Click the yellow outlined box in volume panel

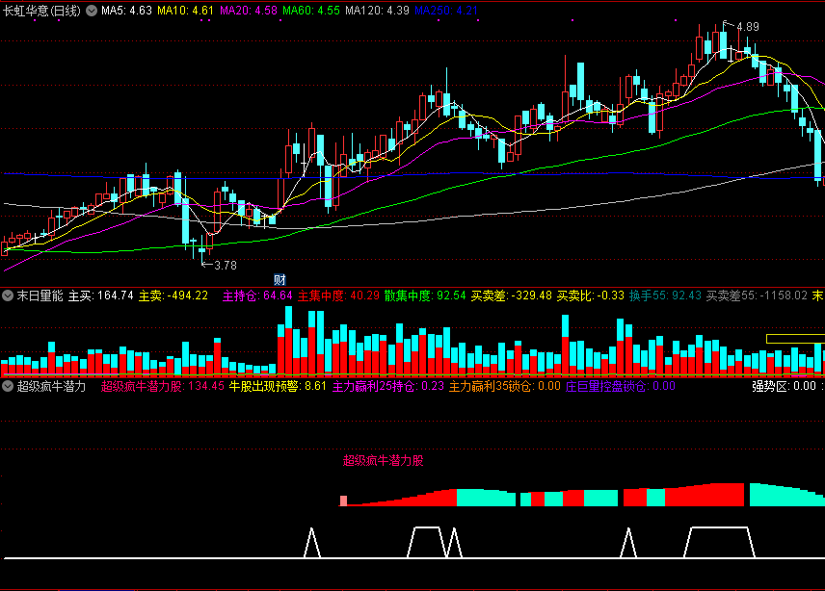795,339
